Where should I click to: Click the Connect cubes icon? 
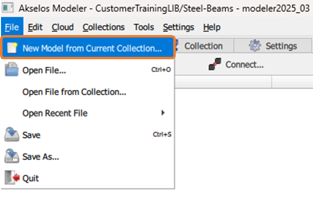tap(215, 64)
